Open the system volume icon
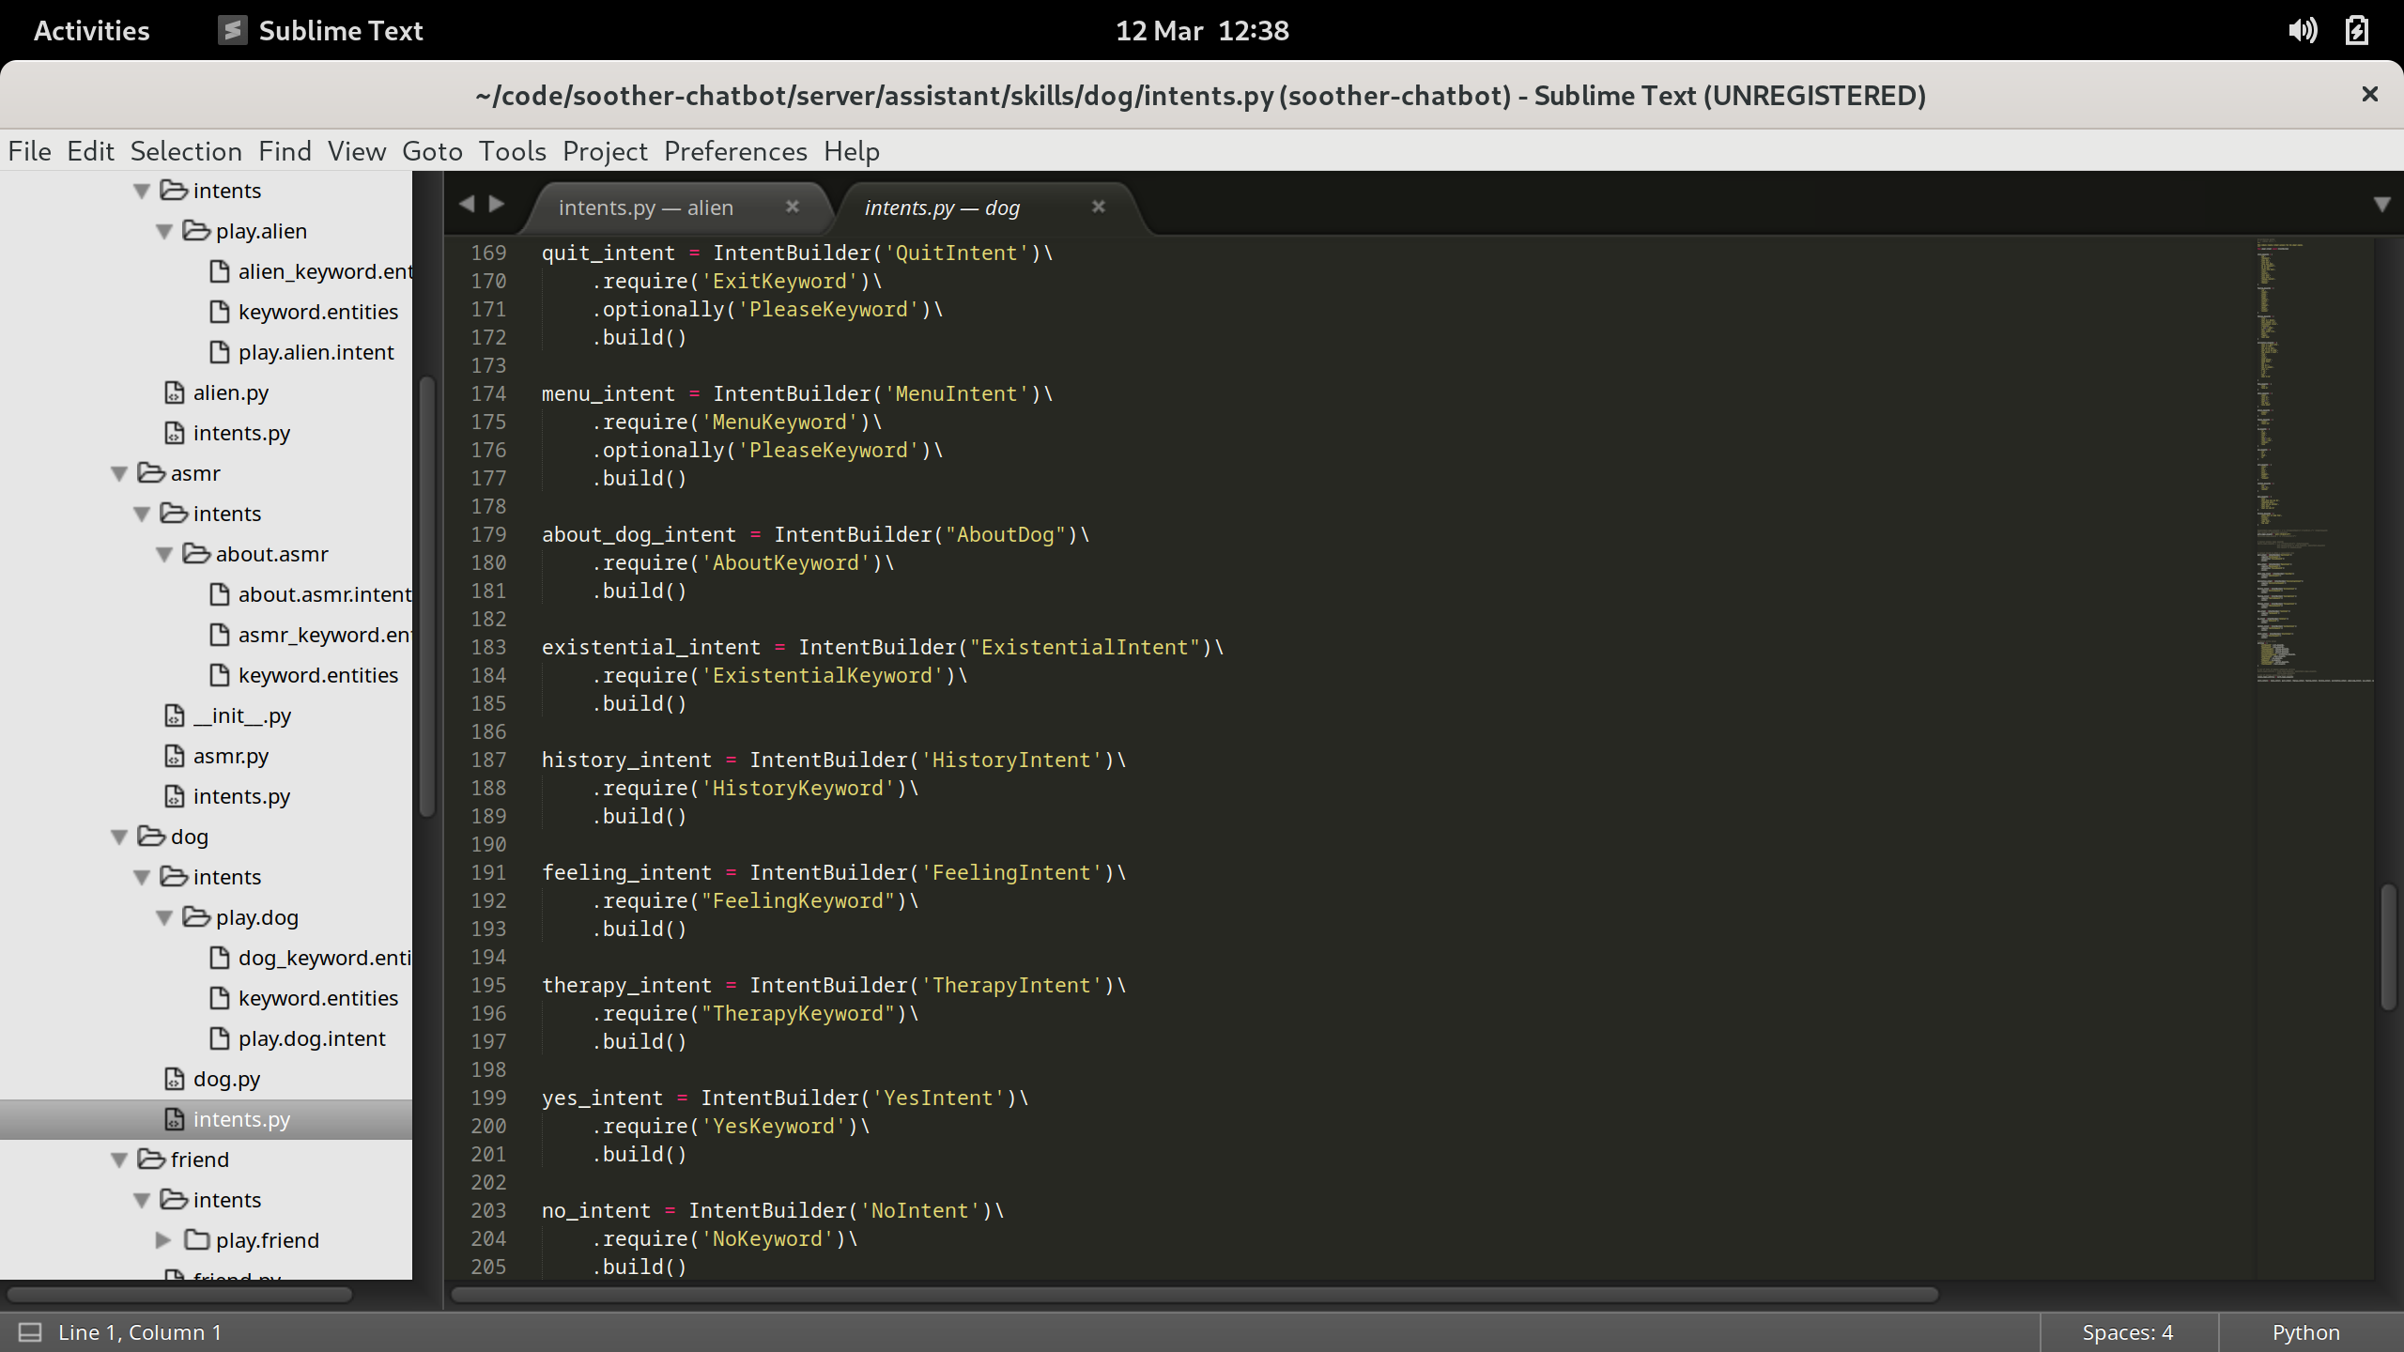 tap(2302, 31)
